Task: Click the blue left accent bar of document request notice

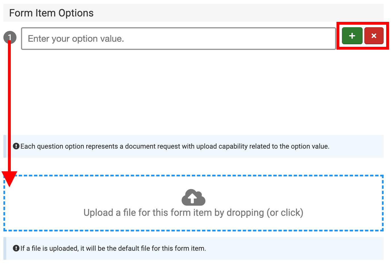Action: click(x=5, y=146)
